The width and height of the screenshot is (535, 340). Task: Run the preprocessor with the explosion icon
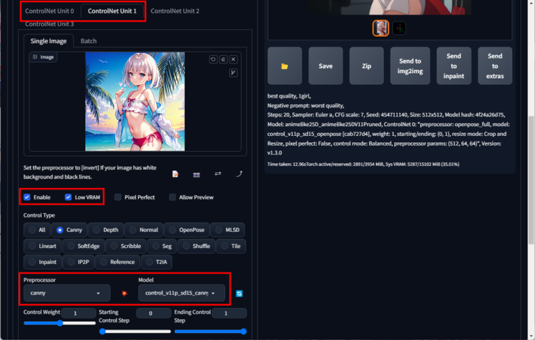click(125, 293)
